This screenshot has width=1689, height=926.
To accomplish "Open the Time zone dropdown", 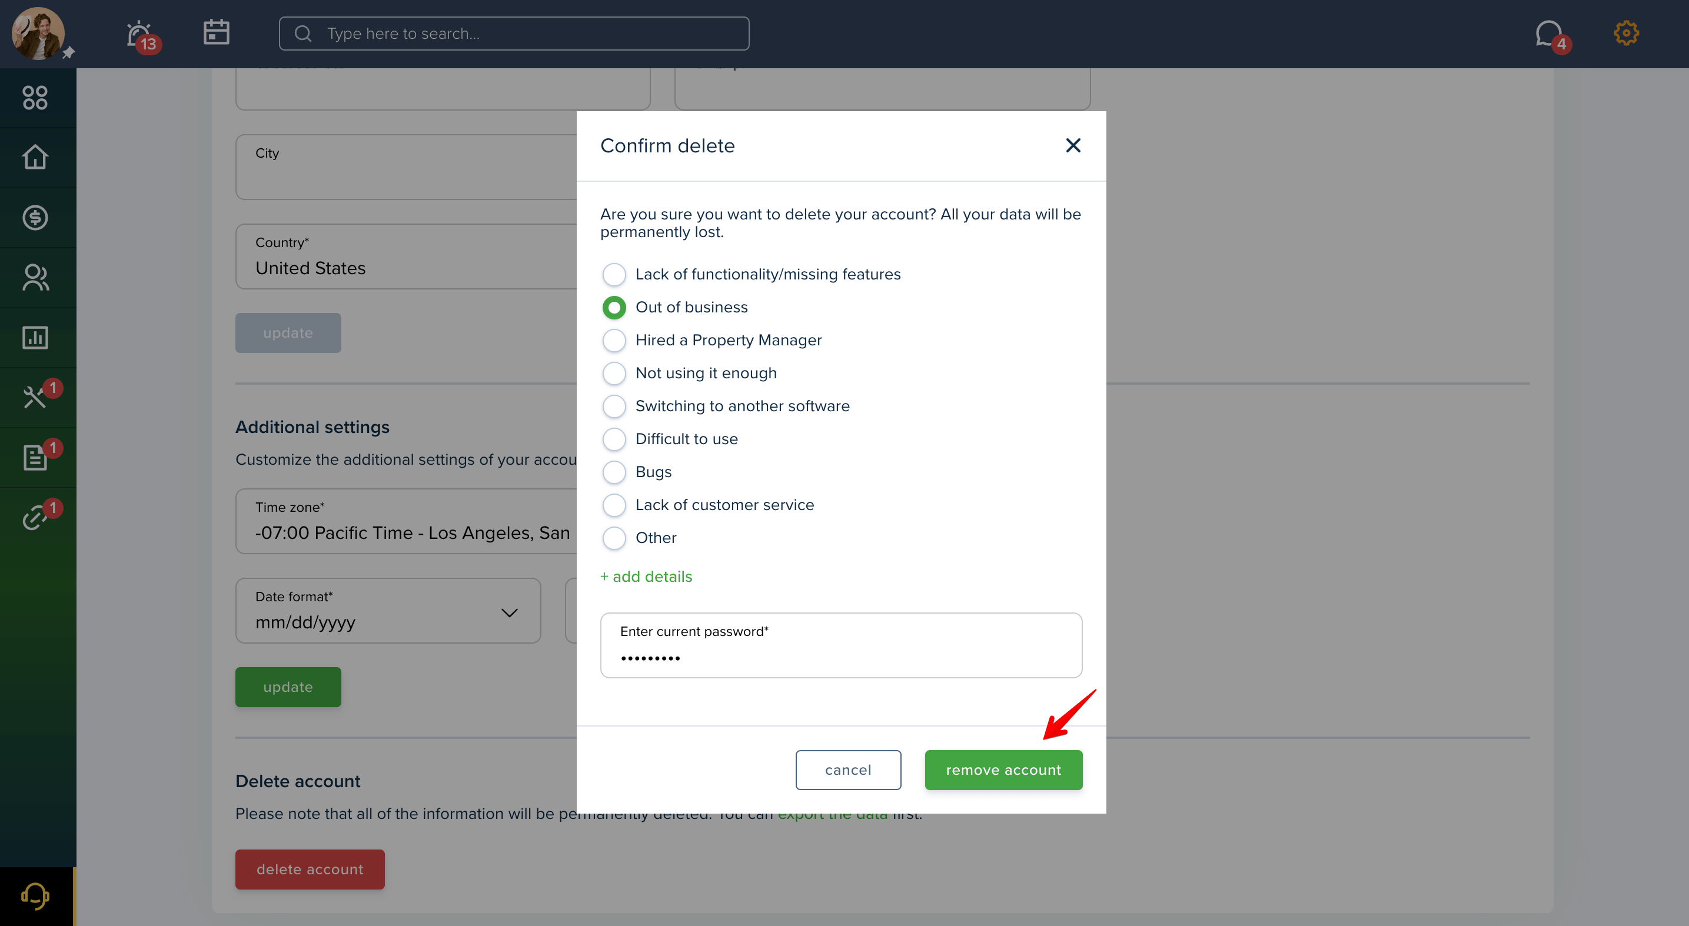I will pos(406,521).
